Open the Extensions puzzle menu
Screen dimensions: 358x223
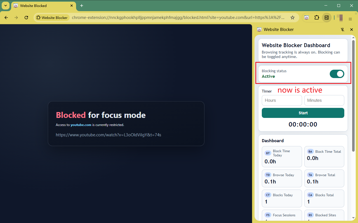click(x=317, y=18)
